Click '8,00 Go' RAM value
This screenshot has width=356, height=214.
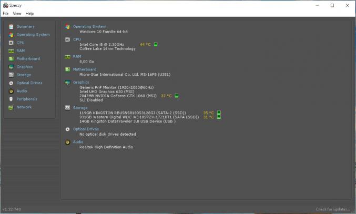(x=87, y=62)
